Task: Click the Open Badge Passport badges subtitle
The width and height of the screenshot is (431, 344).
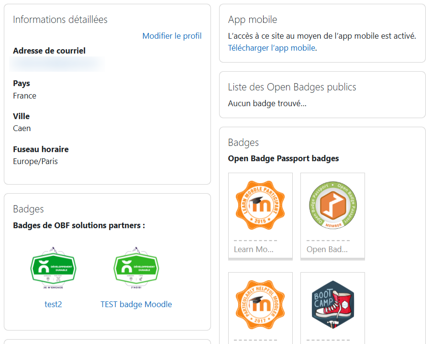Action: (x=283, y=158)
